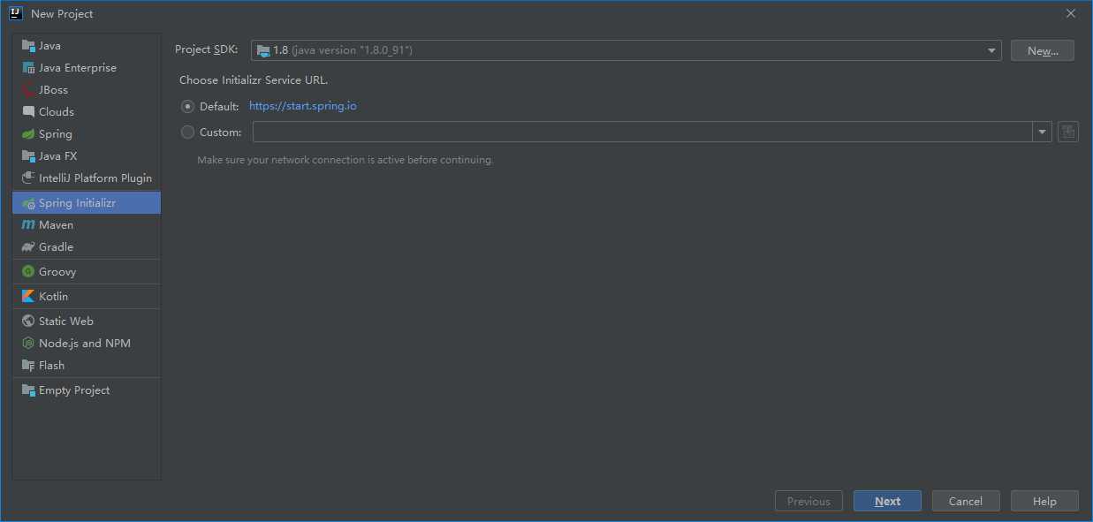This screenshot has width=1093, height=522.
Task: Close the New Project dialog
Action: 1071,13
